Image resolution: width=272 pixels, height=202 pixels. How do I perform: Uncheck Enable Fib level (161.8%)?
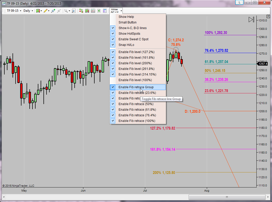138,58
